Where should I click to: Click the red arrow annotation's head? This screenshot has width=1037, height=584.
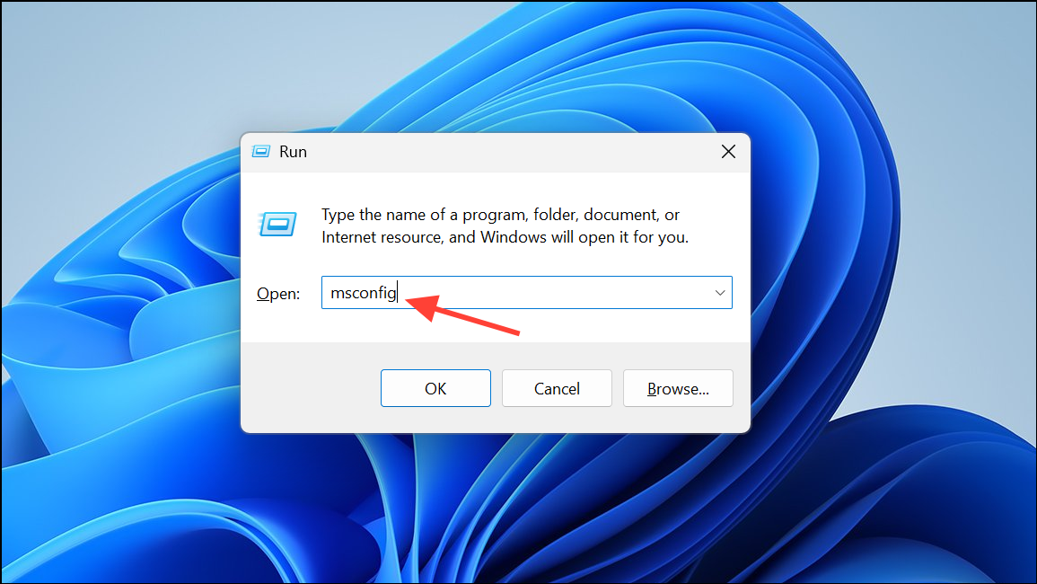point(422,305)
